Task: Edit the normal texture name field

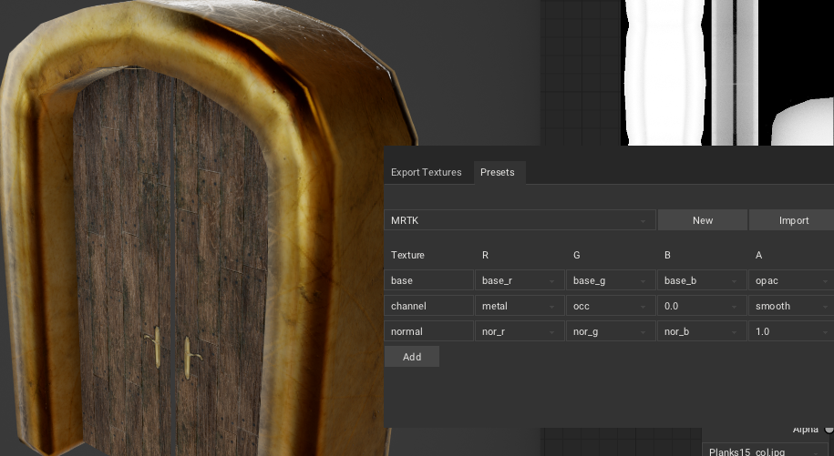Action: (x=428, y=331)
